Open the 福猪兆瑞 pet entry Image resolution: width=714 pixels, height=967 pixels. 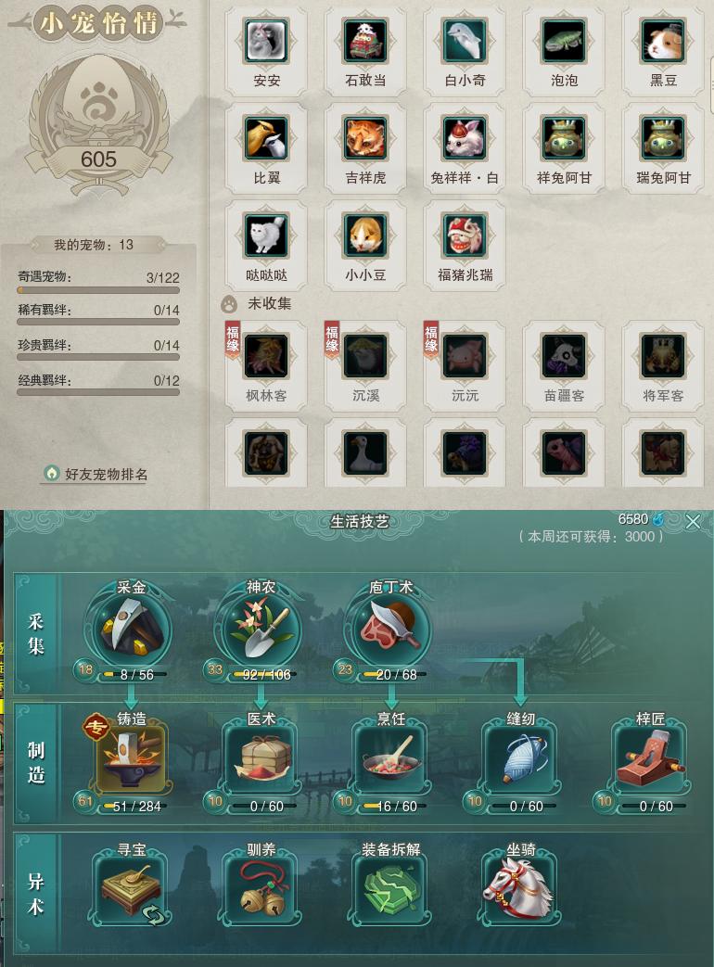coord(465,235)
